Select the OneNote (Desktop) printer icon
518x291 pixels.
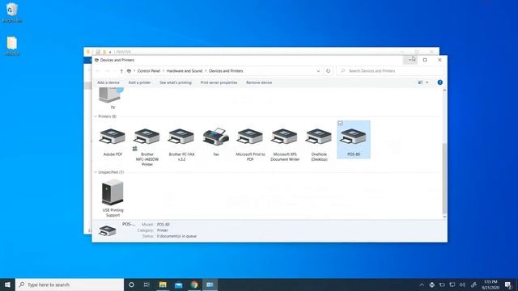coord(319,137)
